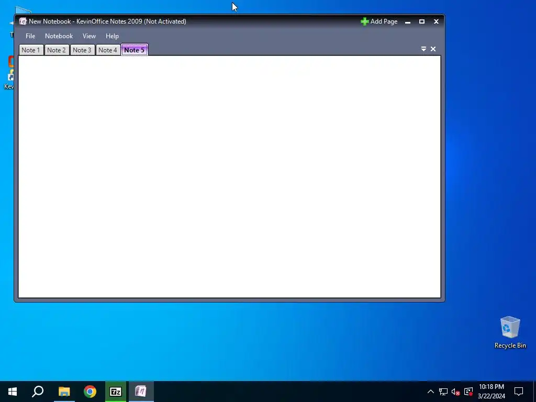Open the File menu
The height and width of the screenshot is (402, 536).
[x=30, y=36]
